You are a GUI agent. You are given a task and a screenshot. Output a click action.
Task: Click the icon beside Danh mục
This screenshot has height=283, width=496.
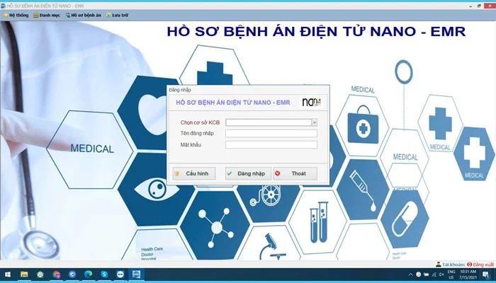tap(36, 15)
